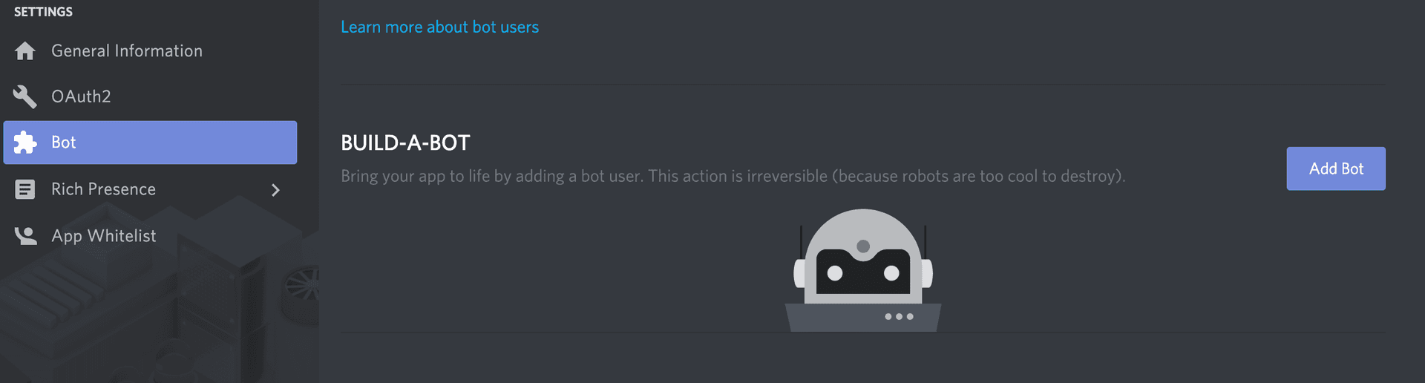The height and width of the screenshot is (383, 1425).
Task: Go to the App Whitelist text label
Action: (104, 236)
